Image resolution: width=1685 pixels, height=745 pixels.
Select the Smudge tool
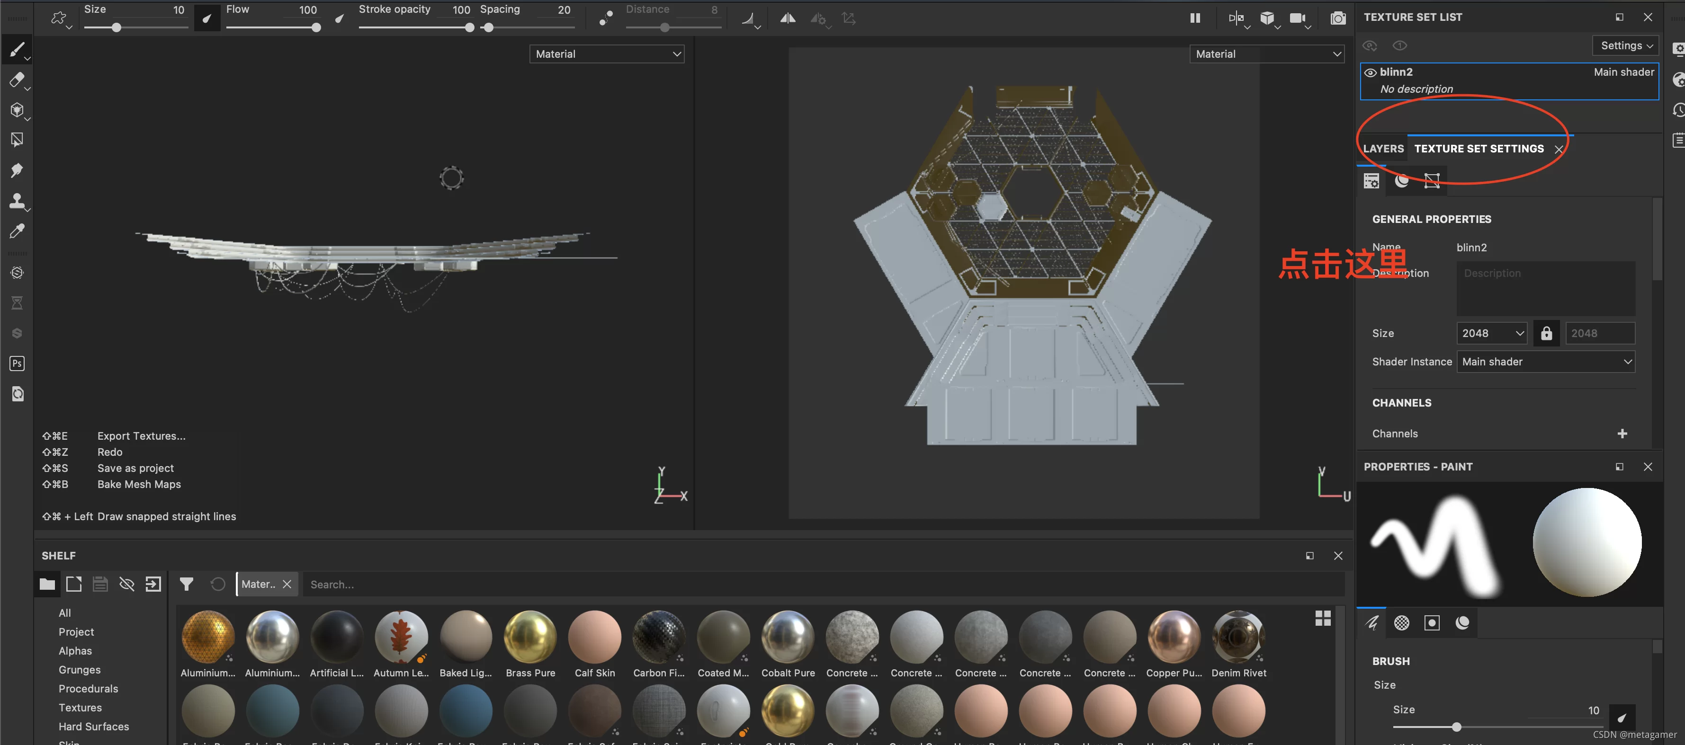pos(17,170)
